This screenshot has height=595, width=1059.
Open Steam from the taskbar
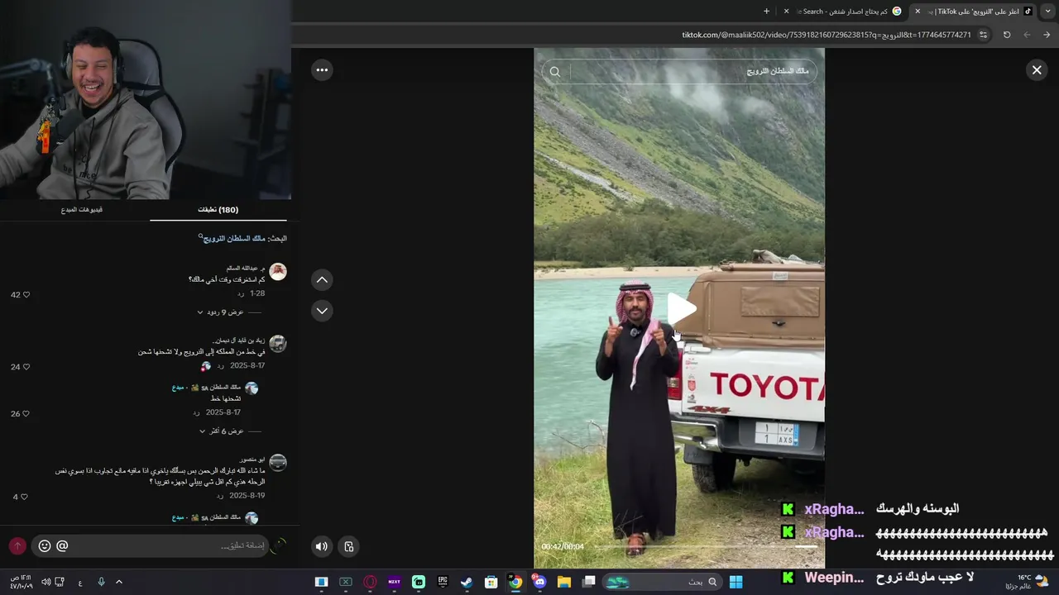coord(467,582)
